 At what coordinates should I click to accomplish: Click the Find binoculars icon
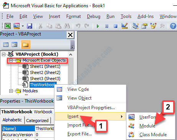[67, 26]
